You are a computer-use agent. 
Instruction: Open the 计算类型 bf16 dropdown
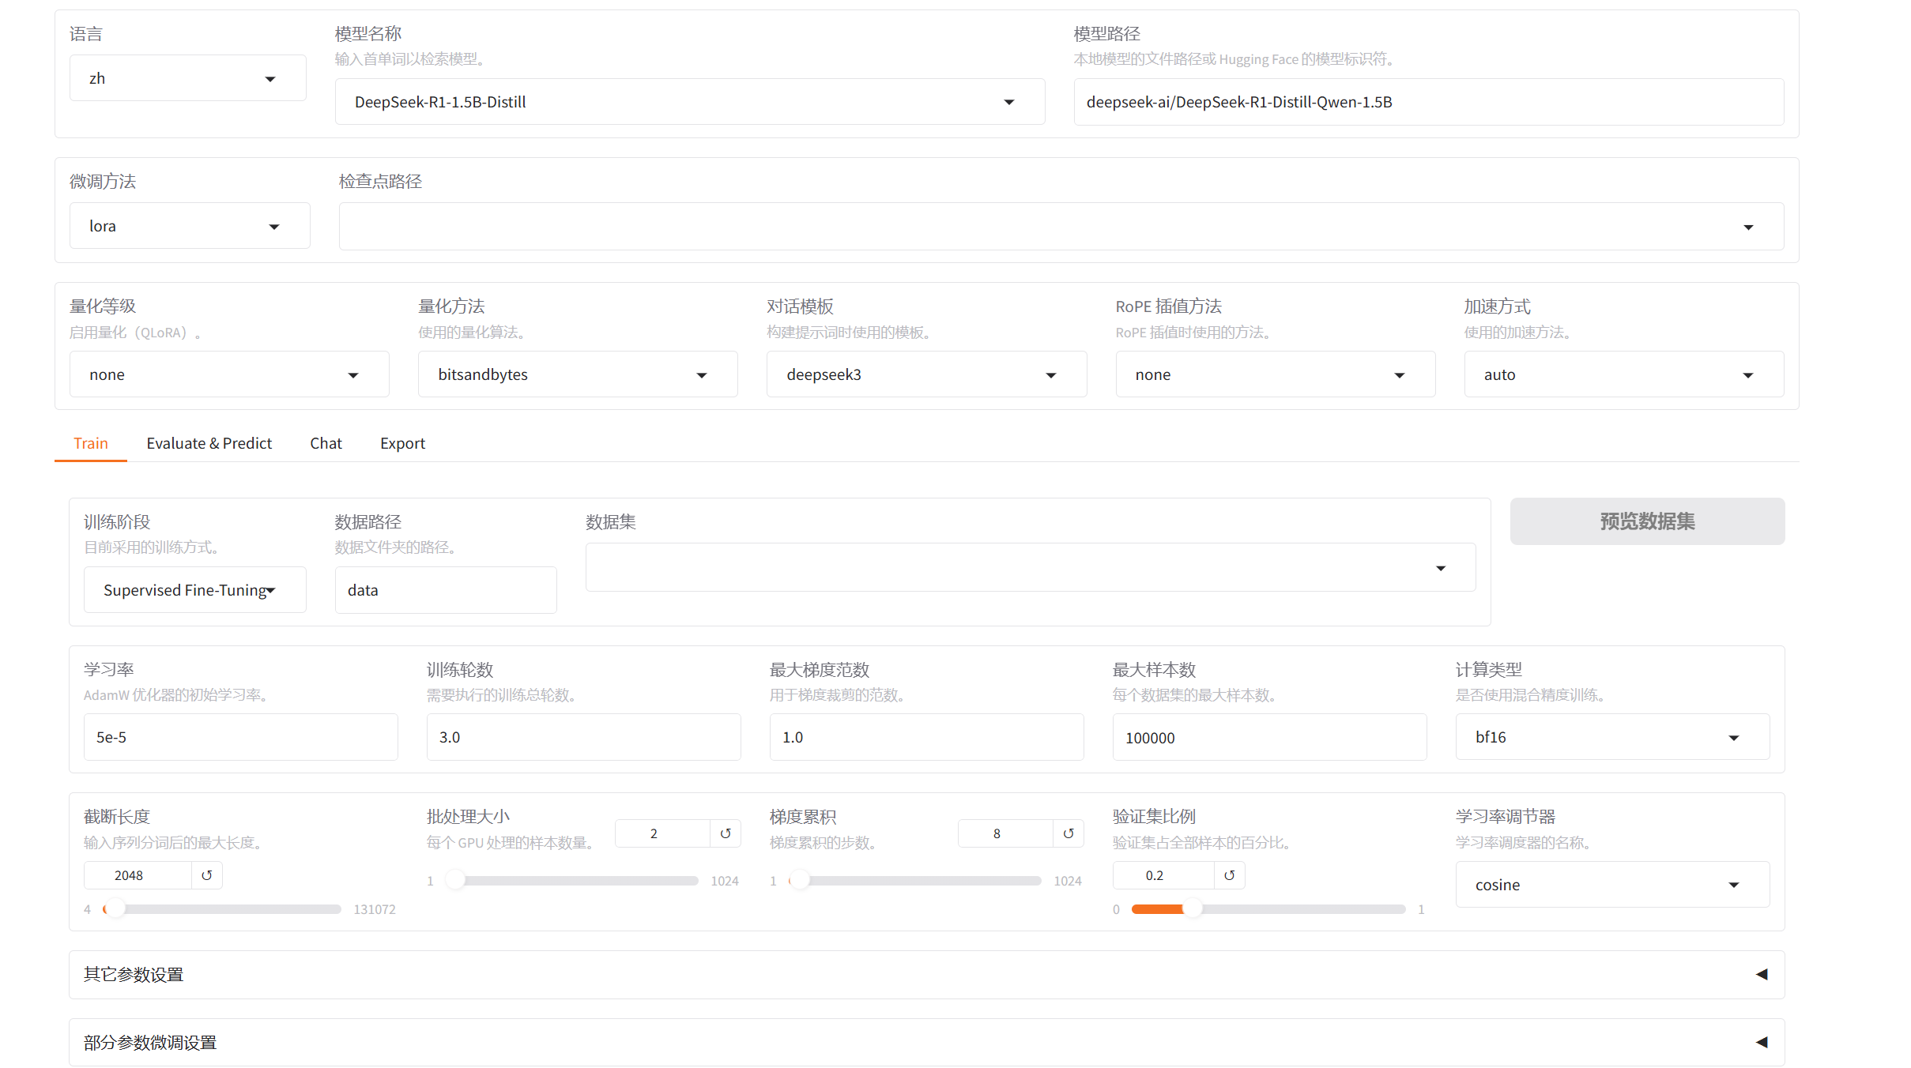pos(1611,737)
